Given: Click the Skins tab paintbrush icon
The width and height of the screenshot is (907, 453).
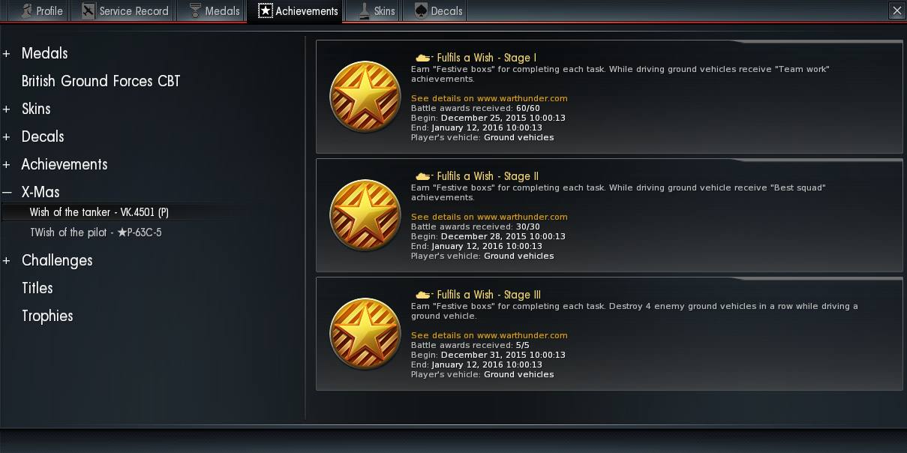Looking at the screenshot, I should (x=364, y=10).
